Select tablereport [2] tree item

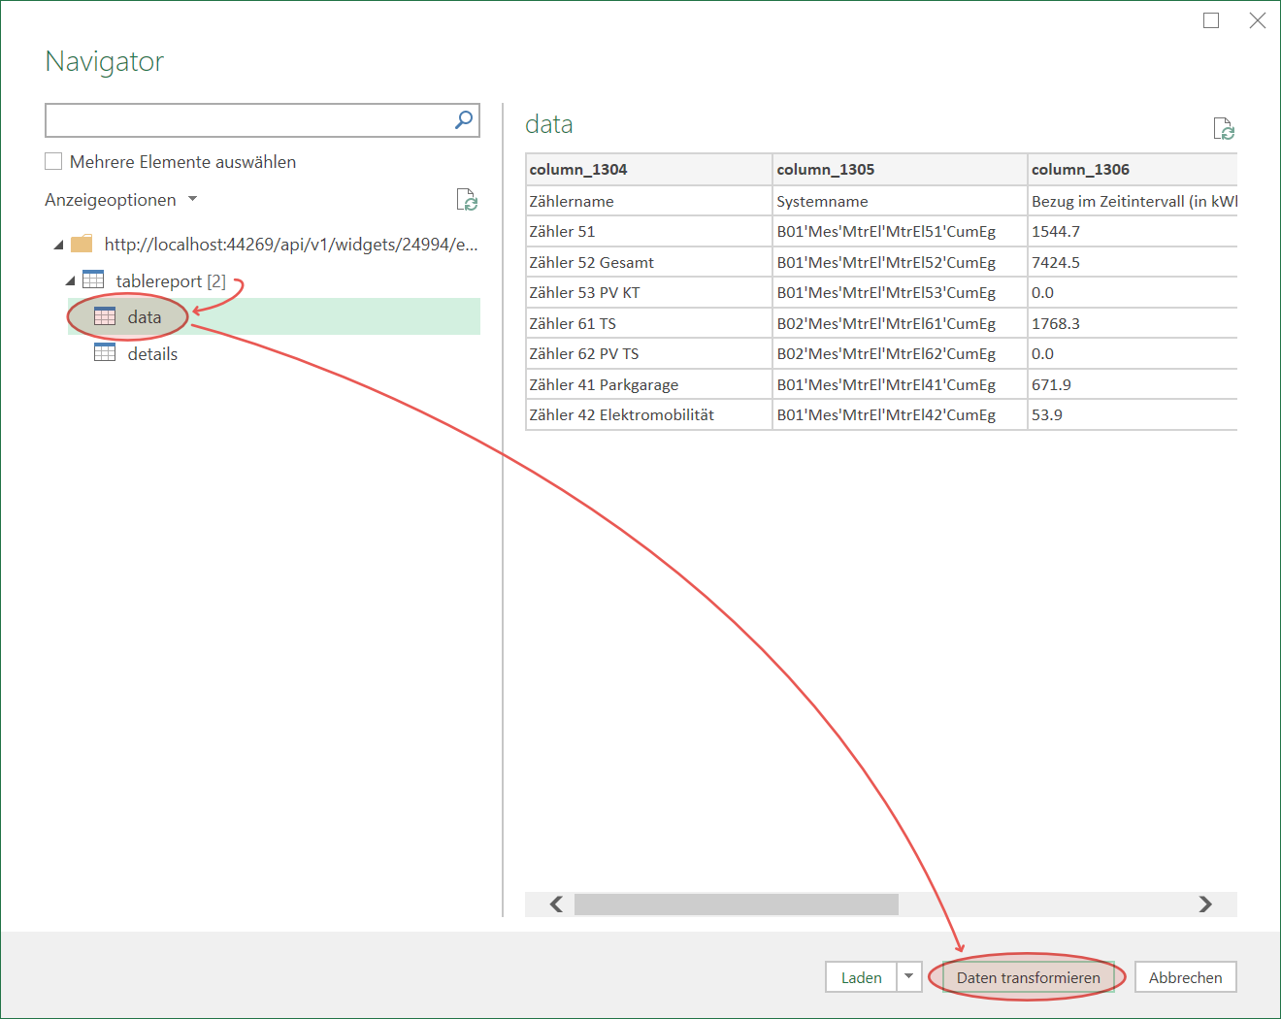click(x=171, y=281)
